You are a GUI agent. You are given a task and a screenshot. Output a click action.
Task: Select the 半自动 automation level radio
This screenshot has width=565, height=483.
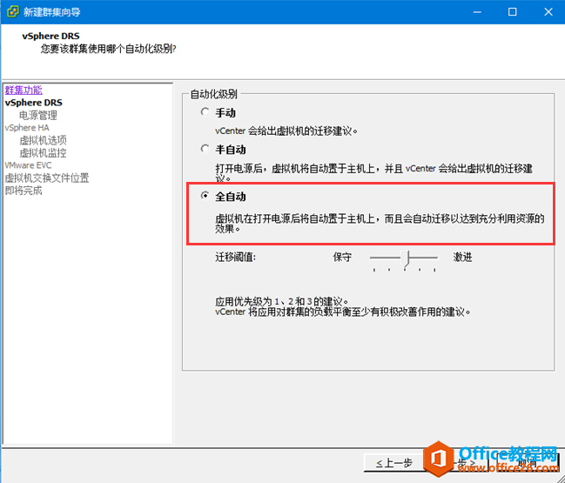point(205,149)
